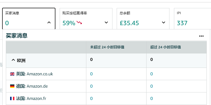This screenshot has height=105, width=211.
Task: Collapse the 欧洲 region row
Action: [13, 60]
